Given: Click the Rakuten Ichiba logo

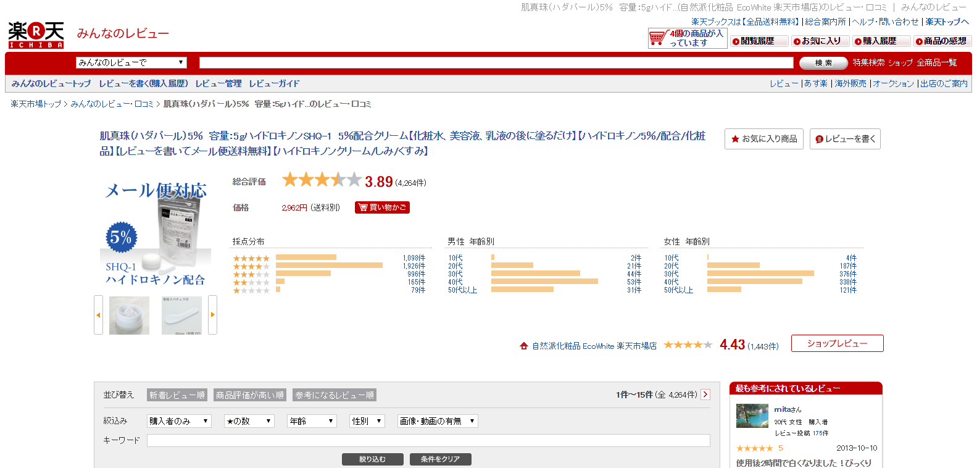Looking at the screenshot, I should click(36, 35).
